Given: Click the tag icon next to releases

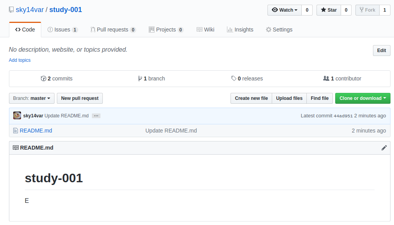Looking at the screenshot, I should pos(234,78).
